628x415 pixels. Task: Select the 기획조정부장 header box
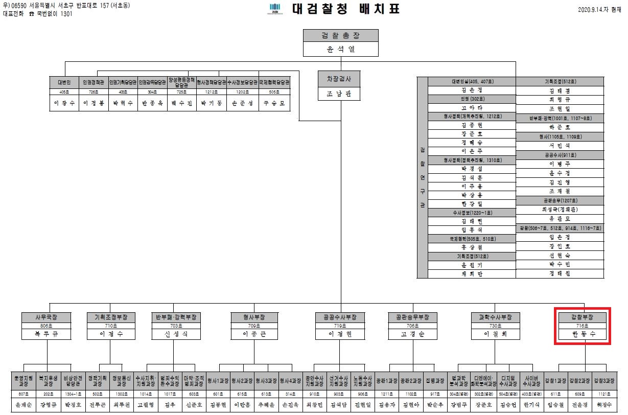111,317
